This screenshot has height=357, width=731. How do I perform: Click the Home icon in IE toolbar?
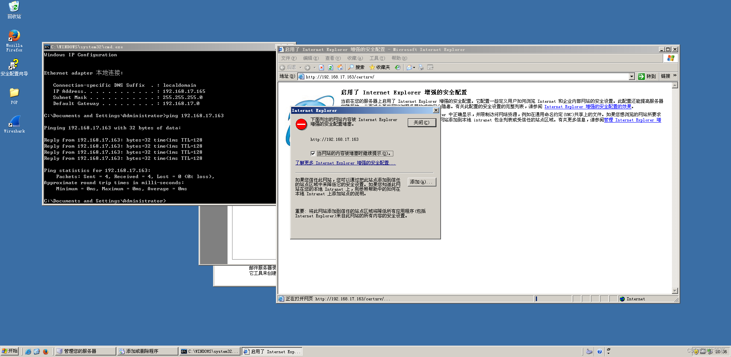[x=340, y=67]
